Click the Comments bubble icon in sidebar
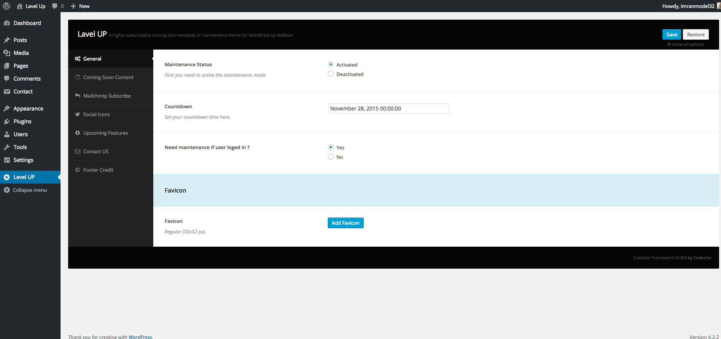Image resolution: width=721 pixels, height=339 pixels. tap(7, 79)
